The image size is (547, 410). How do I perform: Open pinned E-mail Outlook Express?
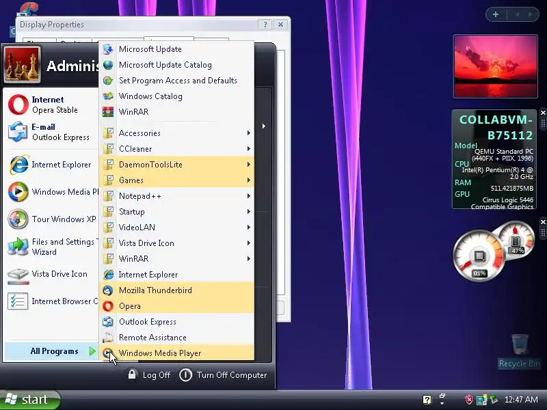[52, 132]
